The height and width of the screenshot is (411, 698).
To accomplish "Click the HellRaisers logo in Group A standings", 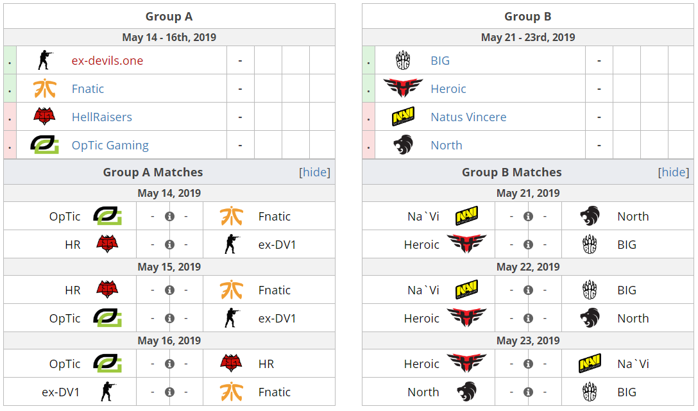I will 44,117.
